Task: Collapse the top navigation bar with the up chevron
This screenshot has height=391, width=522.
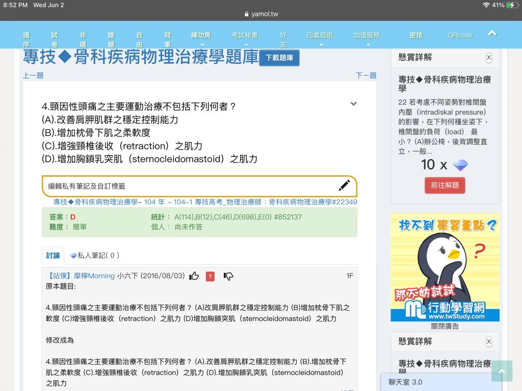Action: coord(492,34)
